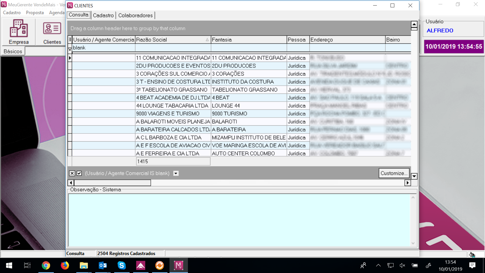Click the column chooser icon in grid corner
The width and height of the screenshot is (485, 273).
[70, 40]
